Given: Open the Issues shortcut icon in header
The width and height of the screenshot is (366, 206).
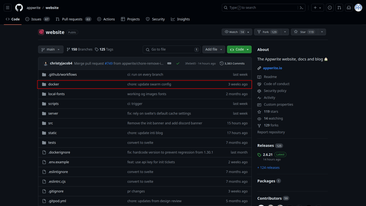Looking at the screenshot, I should 329,8.
